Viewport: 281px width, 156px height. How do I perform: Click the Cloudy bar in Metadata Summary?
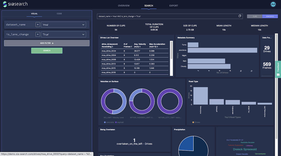pos(209,66)
